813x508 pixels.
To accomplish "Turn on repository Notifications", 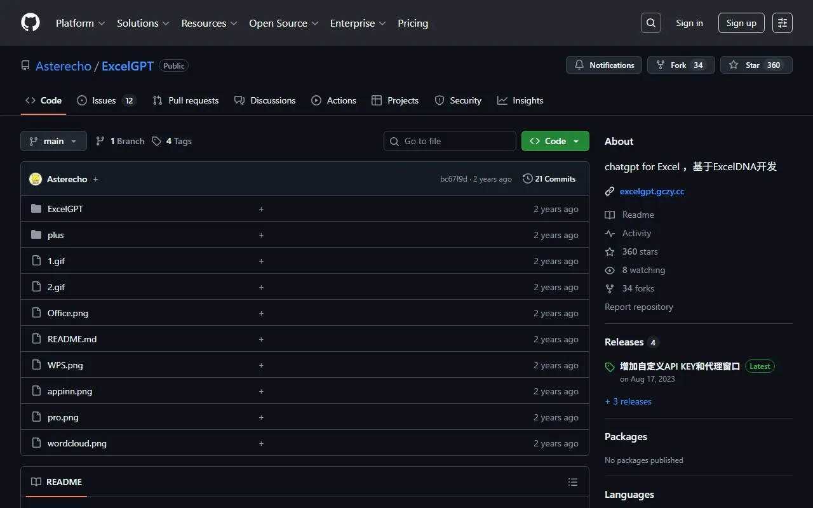I will pyautogui.click(x=604, y=65).
